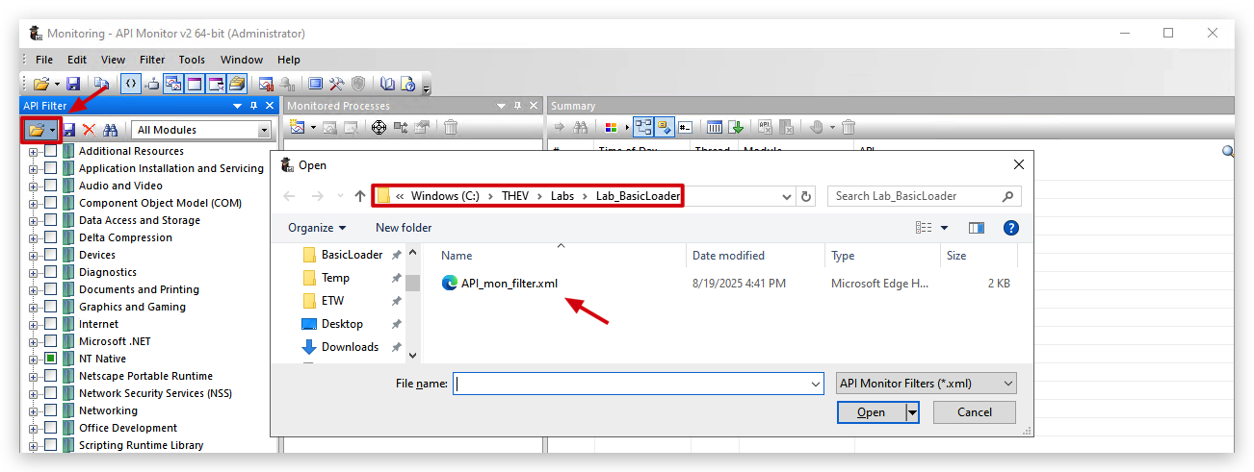Toggle the call tree icon in the Summary toolbar
The width and height of the screenshot is (1254, 472).
pyautogui.click(x=642, y=127)
